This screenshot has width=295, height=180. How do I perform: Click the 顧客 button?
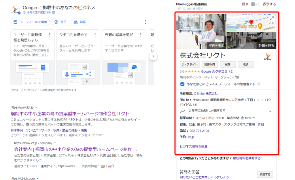(80, 22)
